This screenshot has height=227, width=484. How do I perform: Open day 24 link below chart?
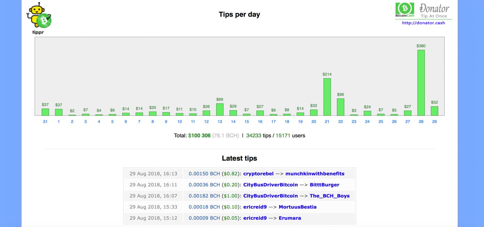(367, 122)
